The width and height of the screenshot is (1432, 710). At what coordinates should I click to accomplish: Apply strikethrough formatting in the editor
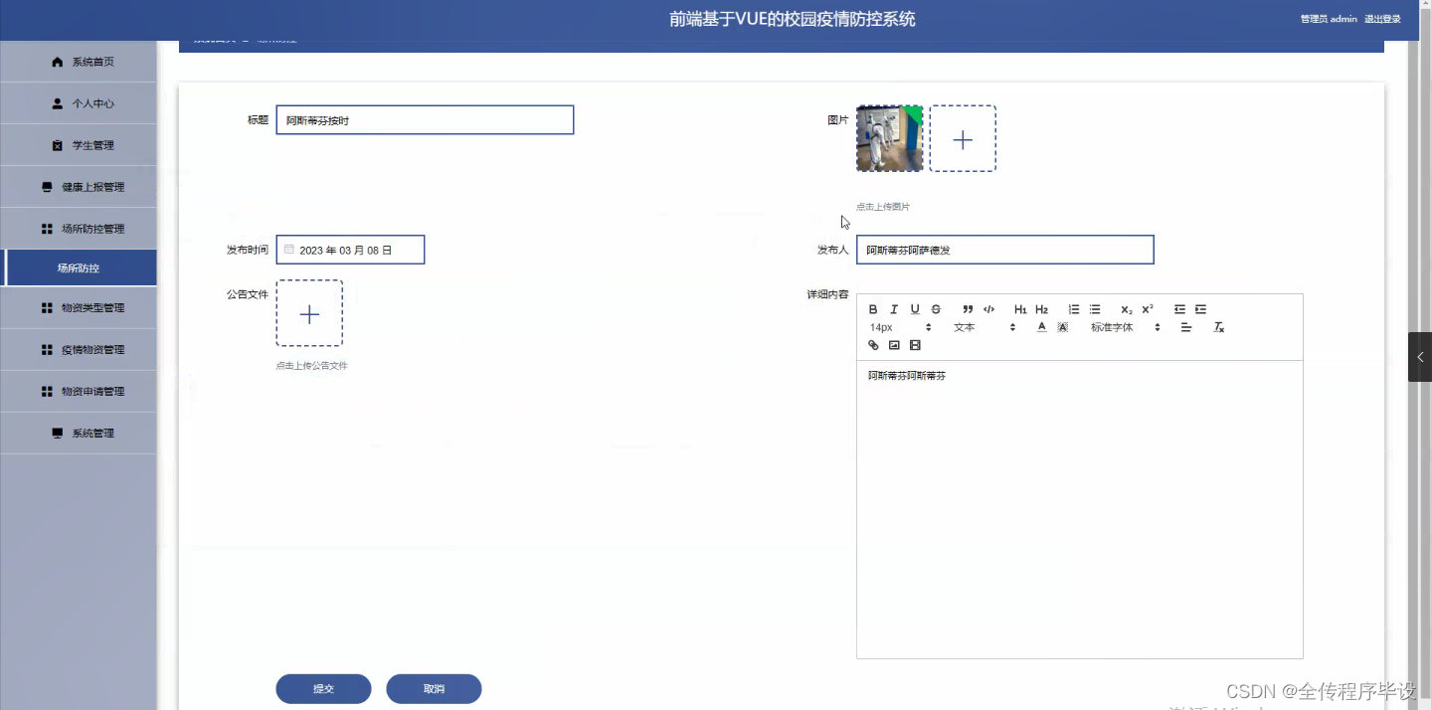click(x=935, y=309)
